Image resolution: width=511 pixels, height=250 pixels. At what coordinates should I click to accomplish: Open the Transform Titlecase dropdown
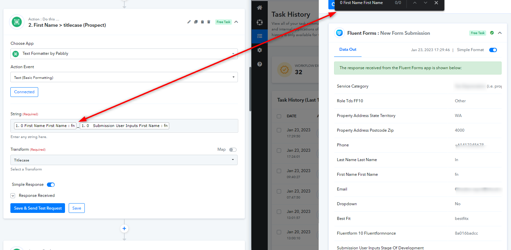pyautogui.click(x=124, y=160)
